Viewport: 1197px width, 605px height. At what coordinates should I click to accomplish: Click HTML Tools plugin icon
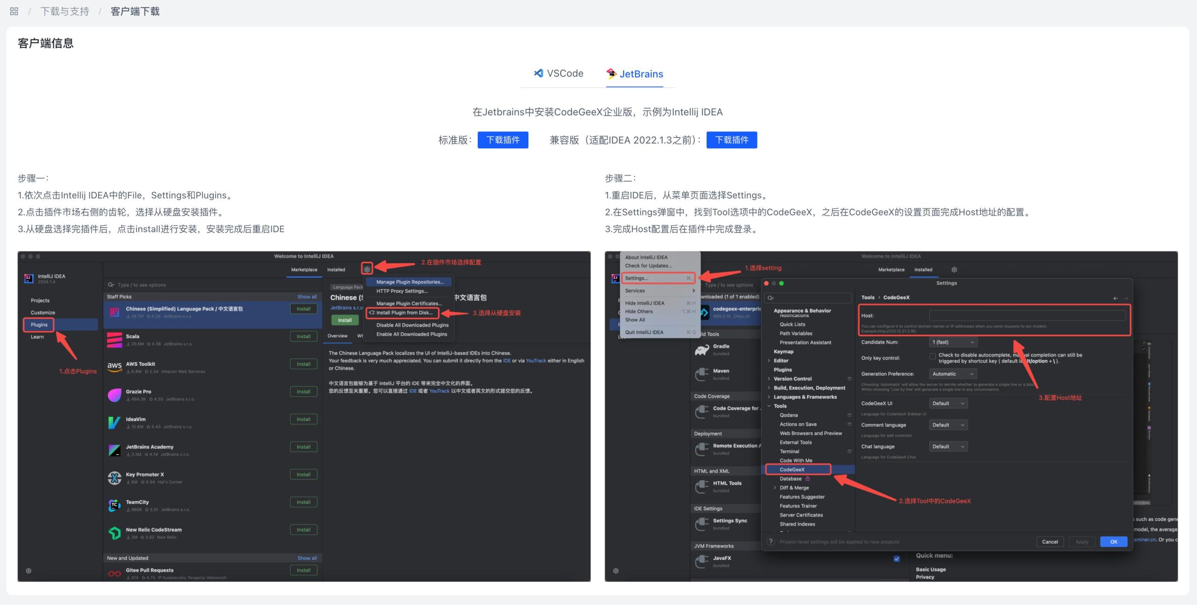tap(702, 487)
